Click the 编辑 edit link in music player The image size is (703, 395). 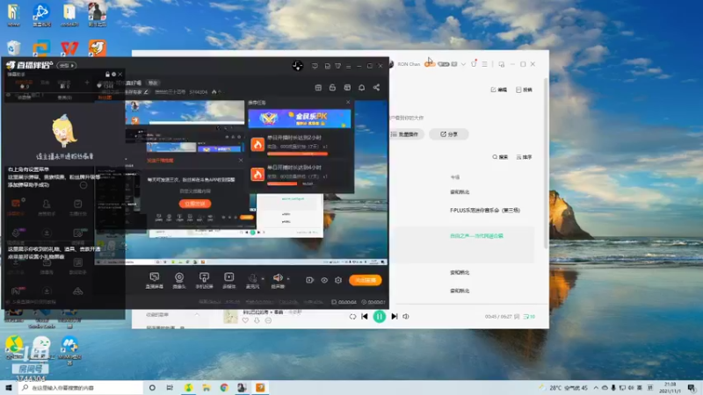click(498, 90)
